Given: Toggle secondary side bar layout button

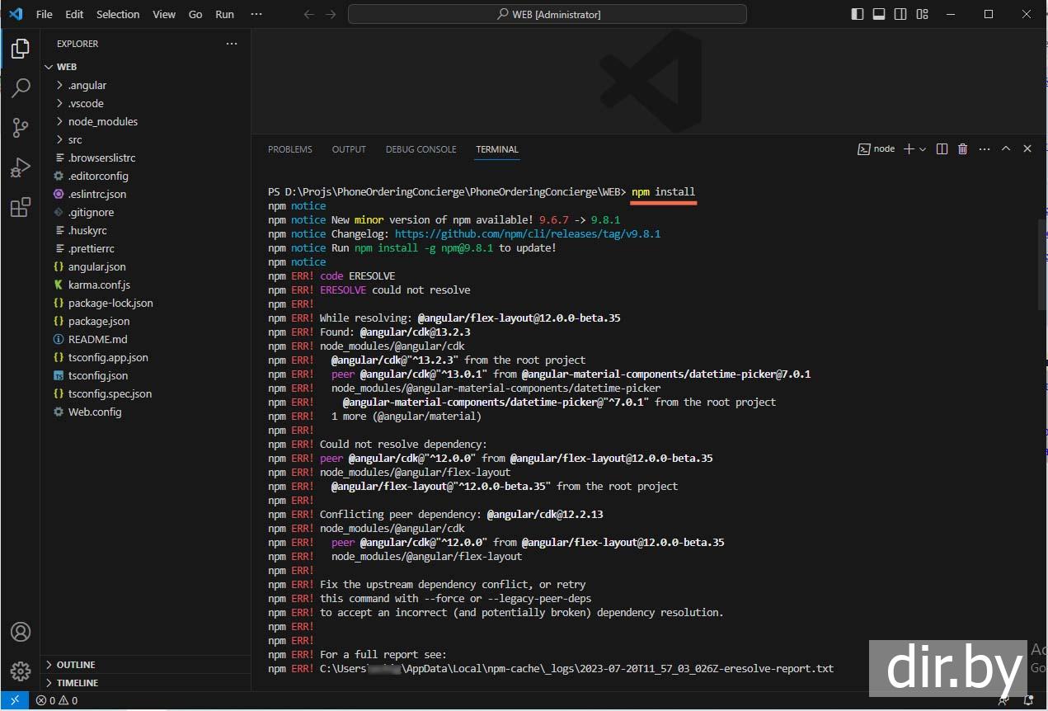Looking at the screenshot, I should 900,14.
